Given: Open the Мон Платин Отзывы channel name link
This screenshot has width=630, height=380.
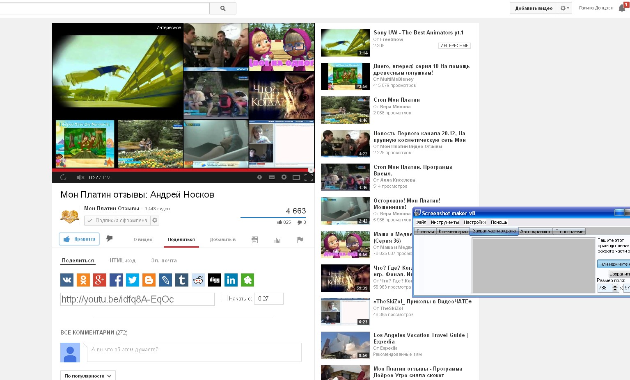Looking at the screenshot, I should [x=112, y=209].
